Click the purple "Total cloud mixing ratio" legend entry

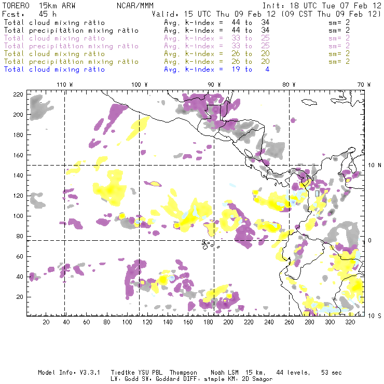pos(54,38)
